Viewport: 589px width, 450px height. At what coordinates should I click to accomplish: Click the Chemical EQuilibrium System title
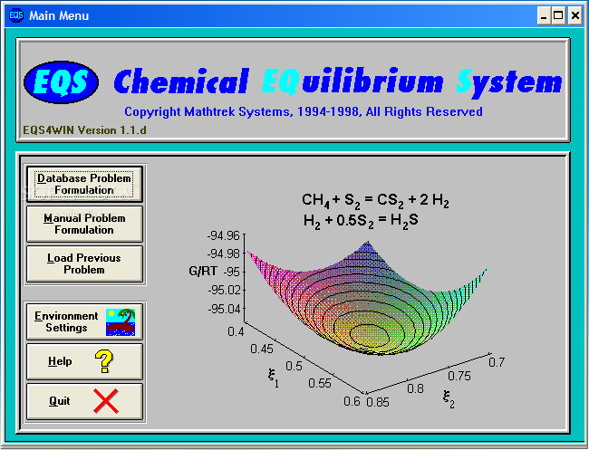coord(338,81)
